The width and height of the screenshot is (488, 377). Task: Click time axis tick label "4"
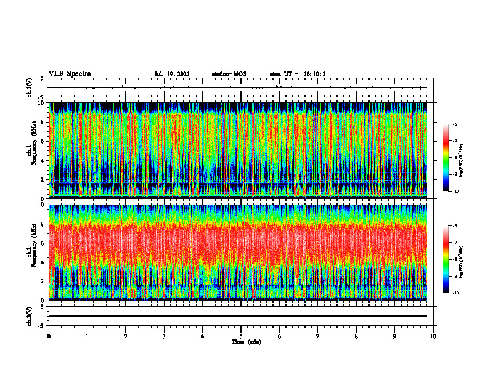coord(203,336)
